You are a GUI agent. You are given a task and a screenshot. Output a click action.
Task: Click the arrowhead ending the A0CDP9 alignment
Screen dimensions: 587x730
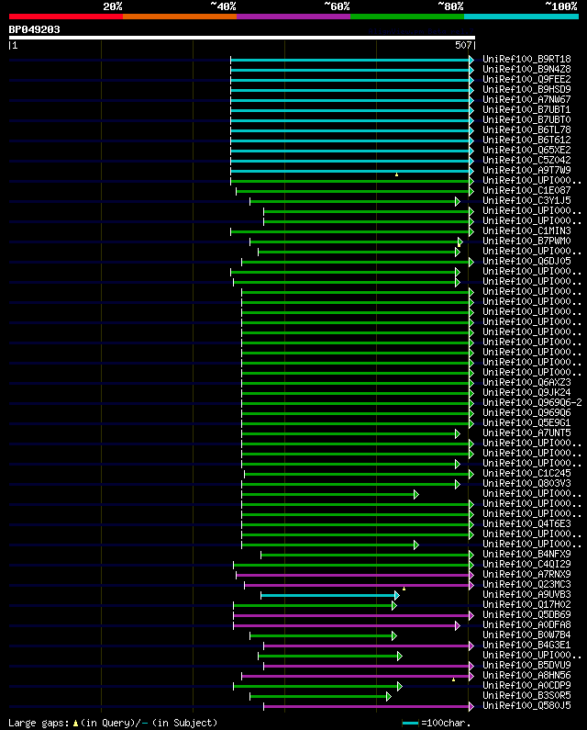click(400, 686)
